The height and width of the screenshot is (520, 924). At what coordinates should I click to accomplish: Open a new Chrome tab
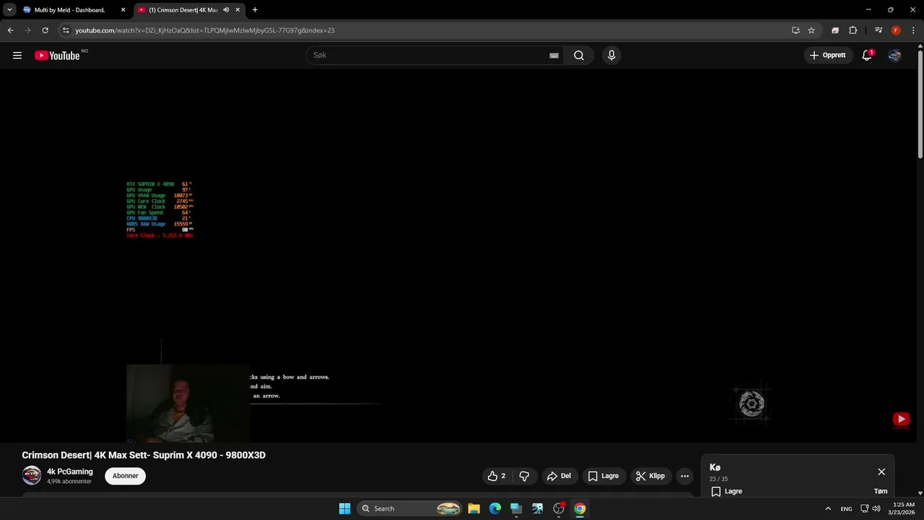pyautogui.click(x=255, y=10)
